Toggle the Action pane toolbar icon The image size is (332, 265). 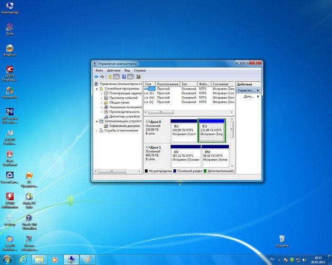pos(130,77)
